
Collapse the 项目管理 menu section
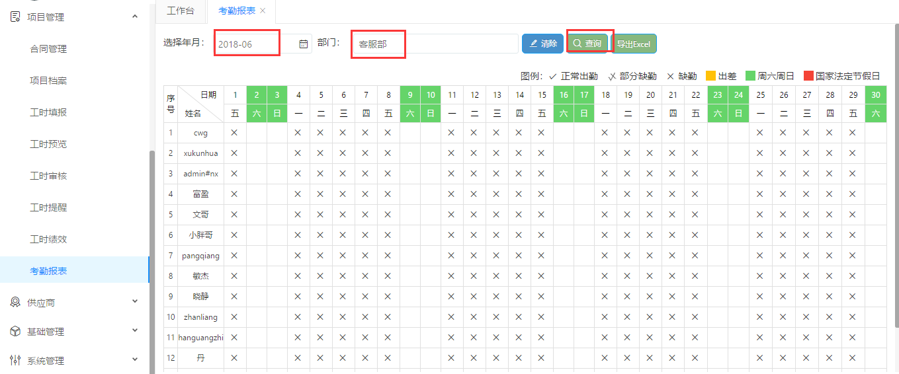[x=135, y=17]
